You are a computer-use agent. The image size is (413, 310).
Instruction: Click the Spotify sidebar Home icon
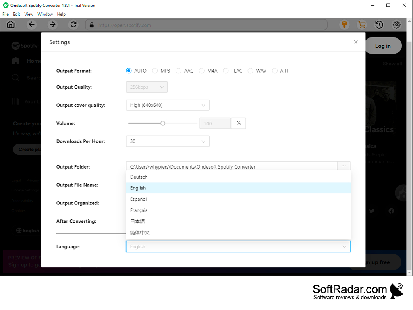[16, 61]
